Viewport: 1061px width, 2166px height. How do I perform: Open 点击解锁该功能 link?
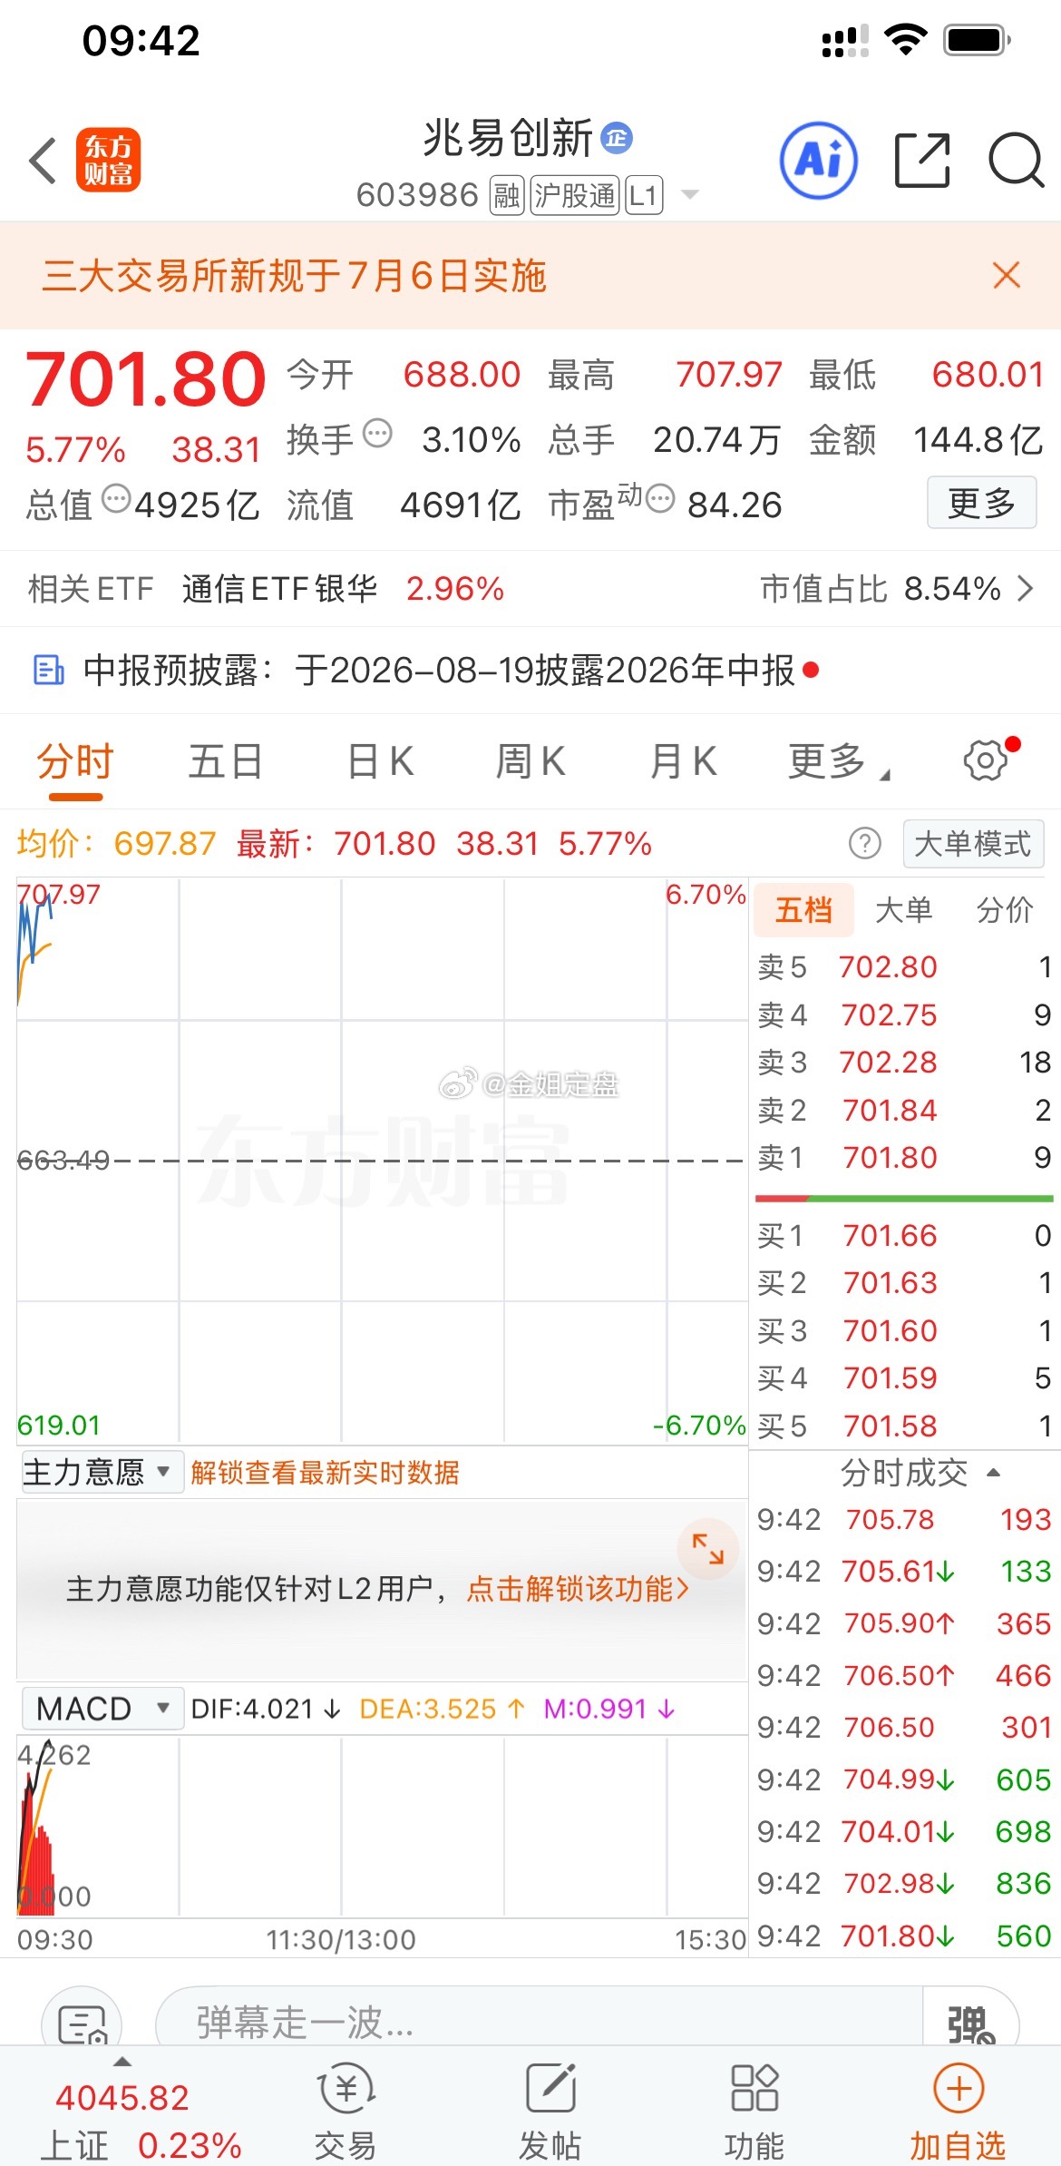click(578, 1589)
